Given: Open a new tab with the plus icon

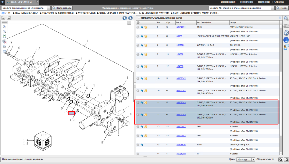Looking at the screenshot, I should coord(3,2).
